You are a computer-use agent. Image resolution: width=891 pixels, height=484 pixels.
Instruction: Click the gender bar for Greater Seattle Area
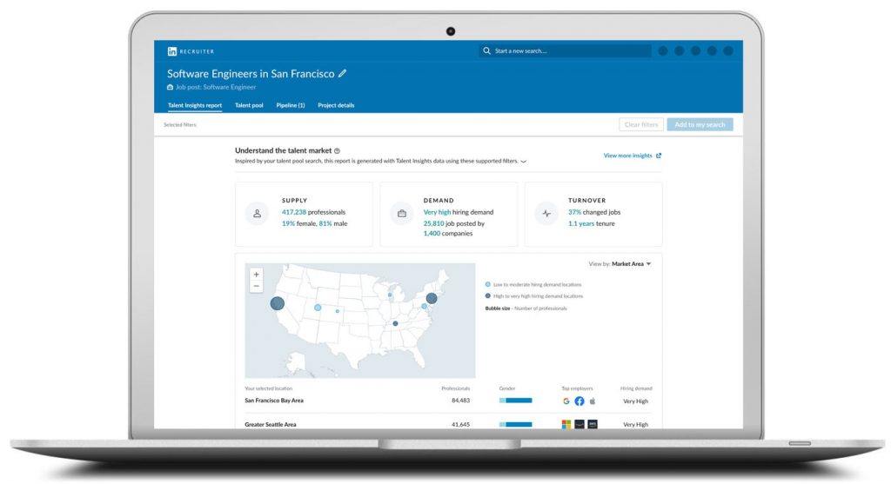click(515, 424)
